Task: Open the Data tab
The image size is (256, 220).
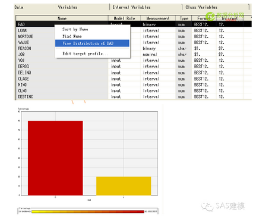Action: pyautogui.click(x=19, y=7)
